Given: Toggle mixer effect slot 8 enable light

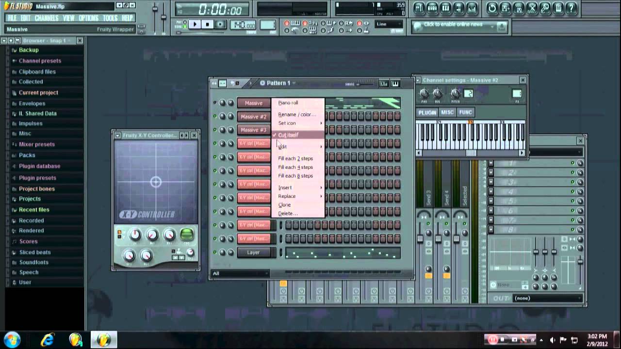Looking at the screenshot, I should point(572,230).
